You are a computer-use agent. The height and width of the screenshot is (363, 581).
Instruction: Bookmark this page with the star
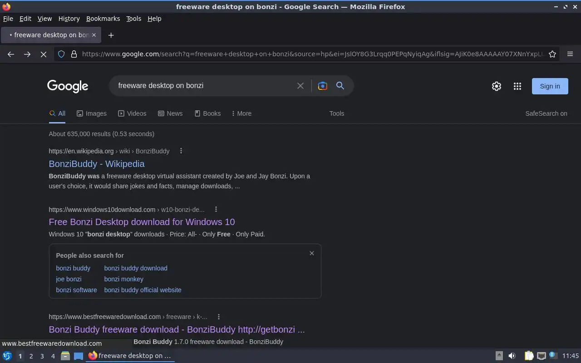552,54
